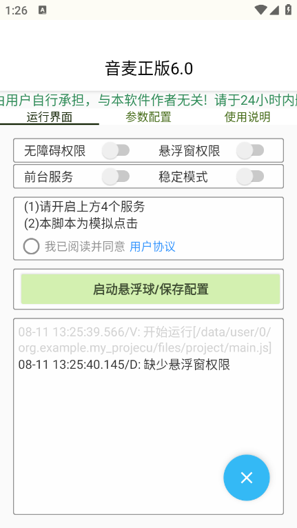This screenshot has height=528, width=297.
Task: Tap the 1:26 clock in status bar
Action: coord(16,10)
